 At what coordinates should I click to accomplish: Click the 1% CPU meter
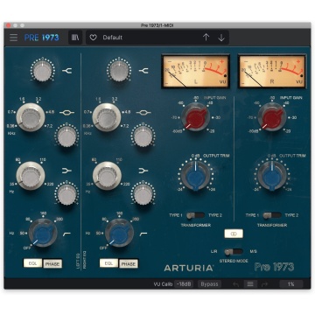click(x=291, y=284)
